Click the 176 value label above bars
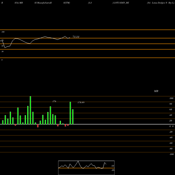Viewport: 175px width, 175px height. click(x=54, y=101)
